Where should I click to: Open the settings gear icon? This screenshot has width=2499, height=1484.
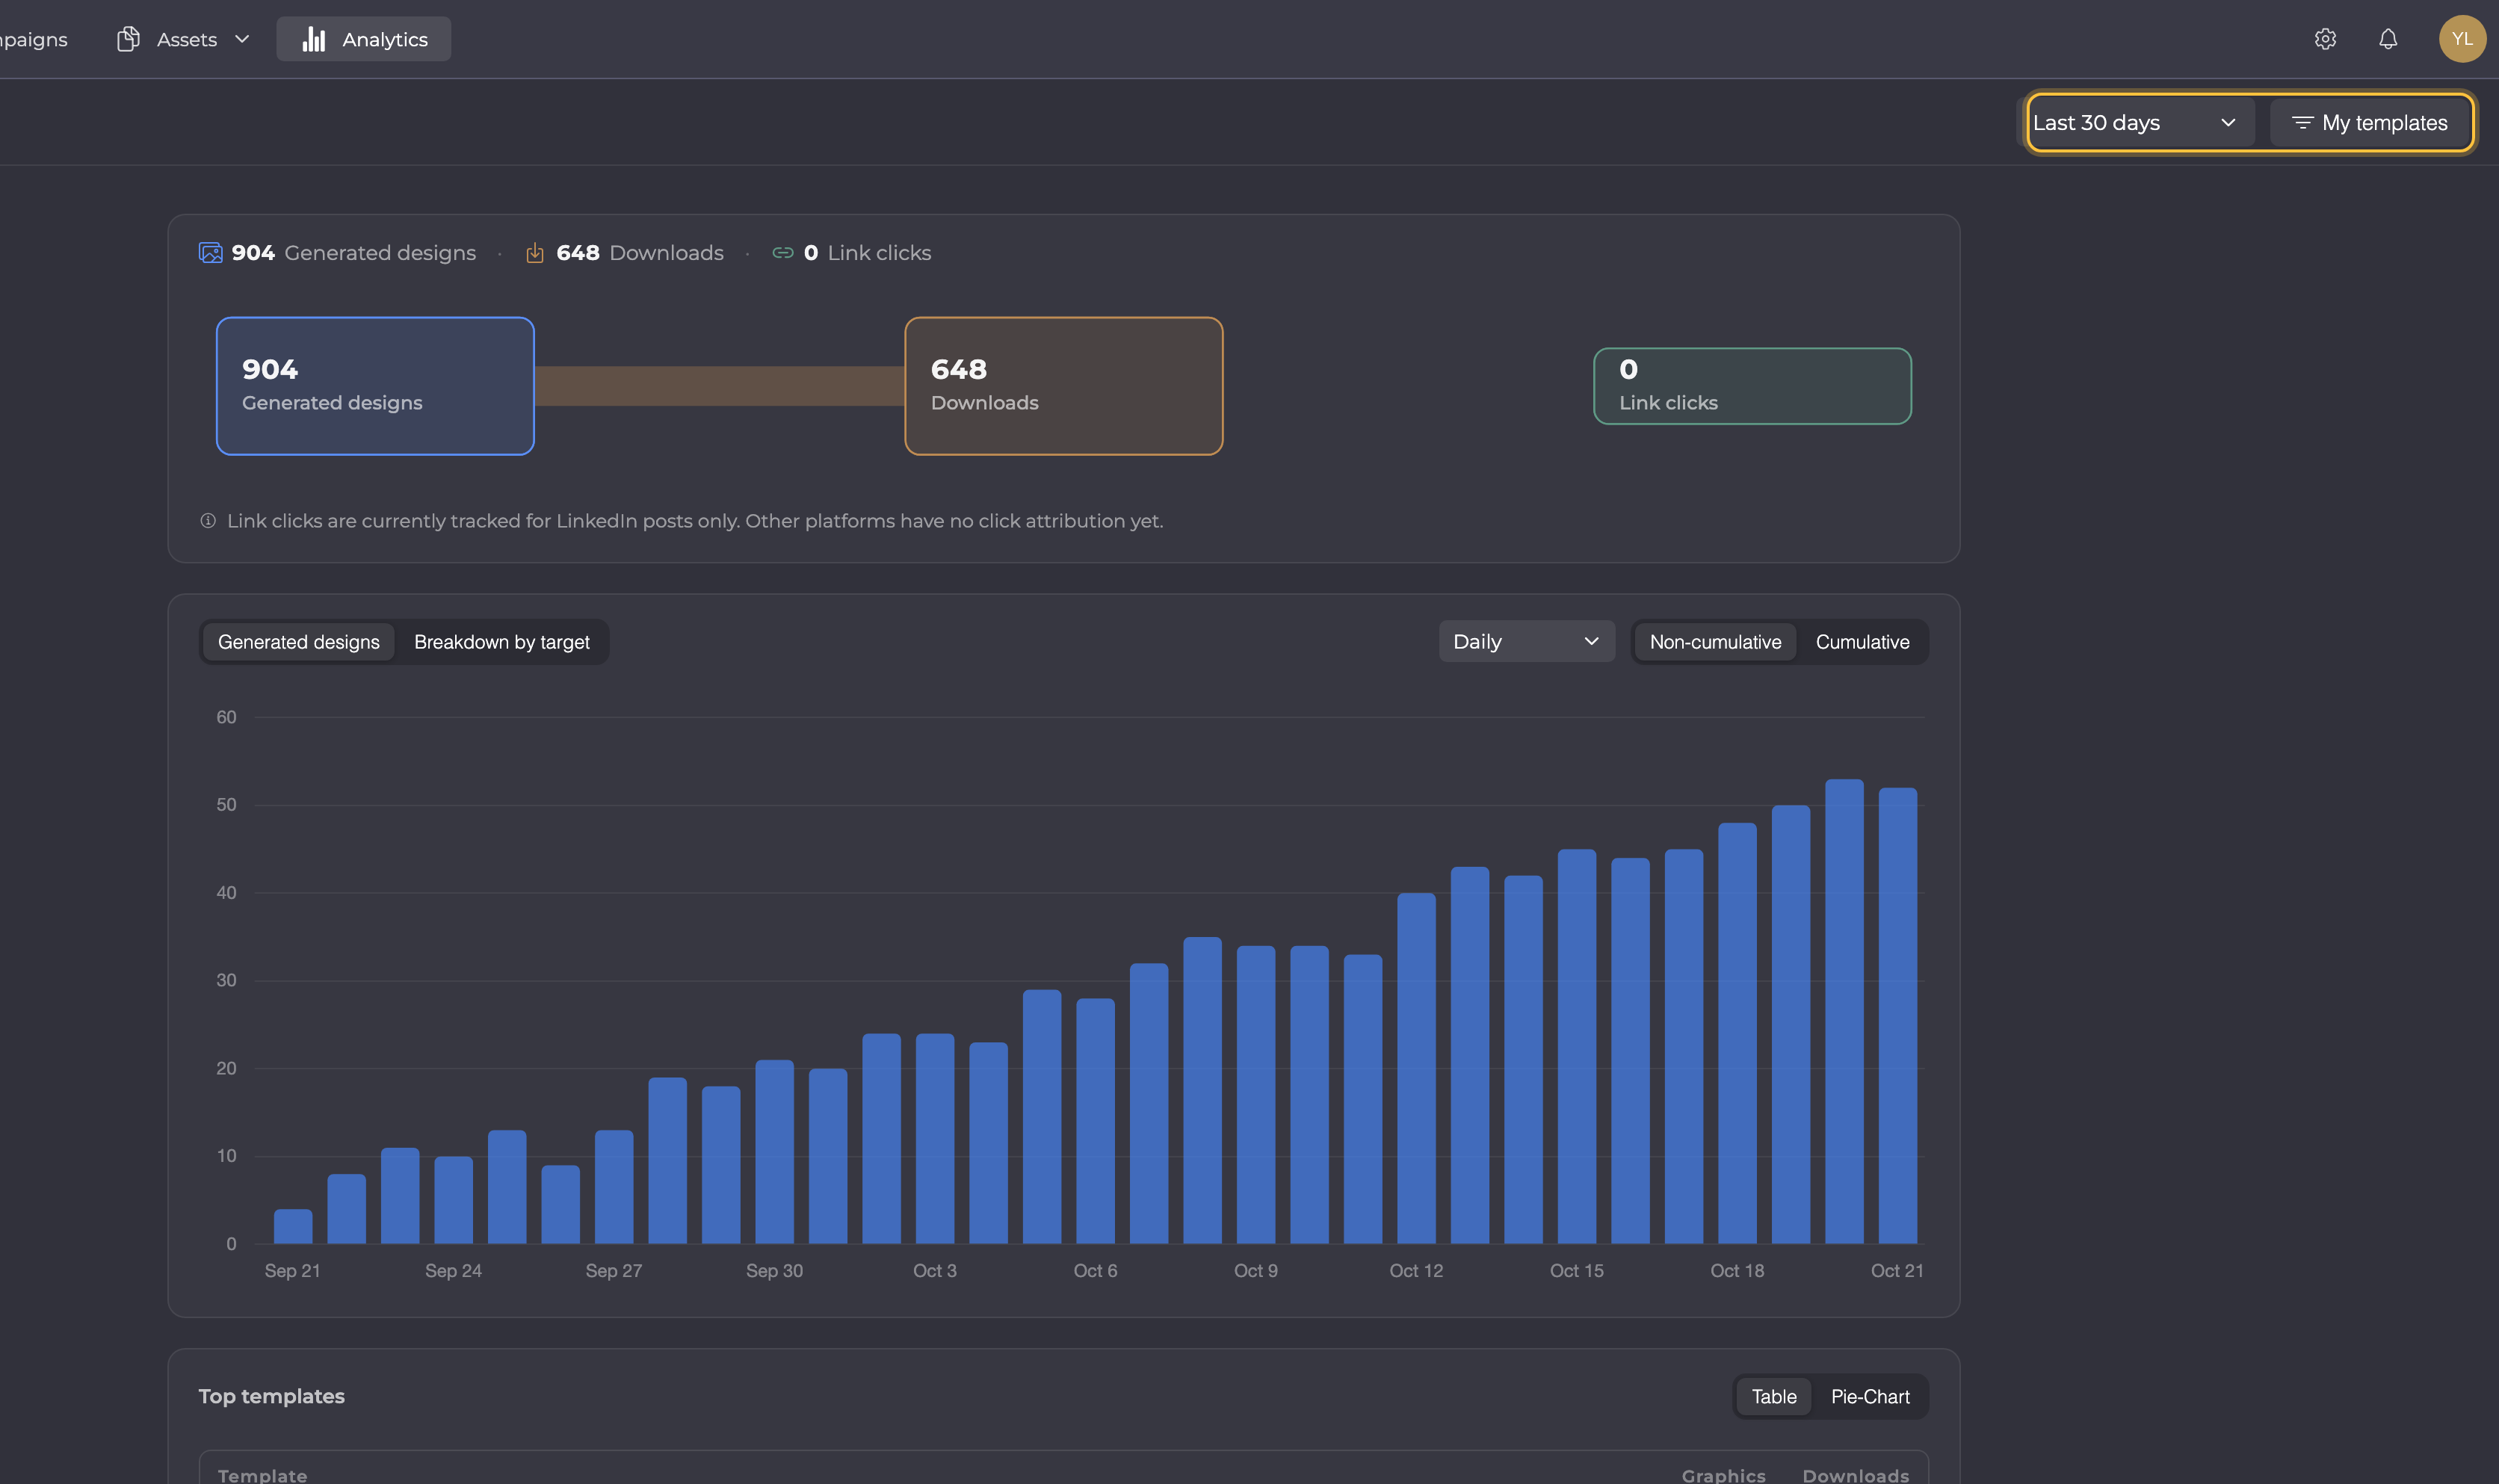[2325, 39]
